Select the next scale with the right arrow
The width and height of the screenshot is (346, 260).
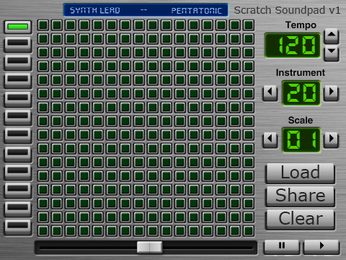[331, 140]
